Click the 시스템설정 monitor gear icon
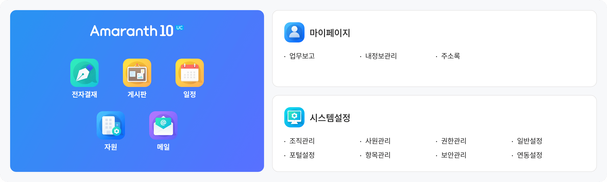The width and height of the screenshot is (607, 182). [x=294, y=117]
